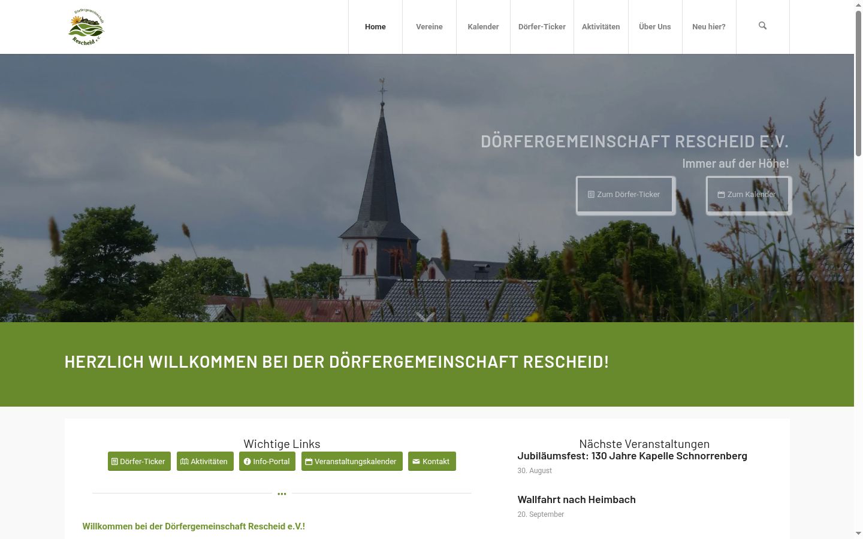
Task: Open the Über Uns menu
Action: pos(655,27)
